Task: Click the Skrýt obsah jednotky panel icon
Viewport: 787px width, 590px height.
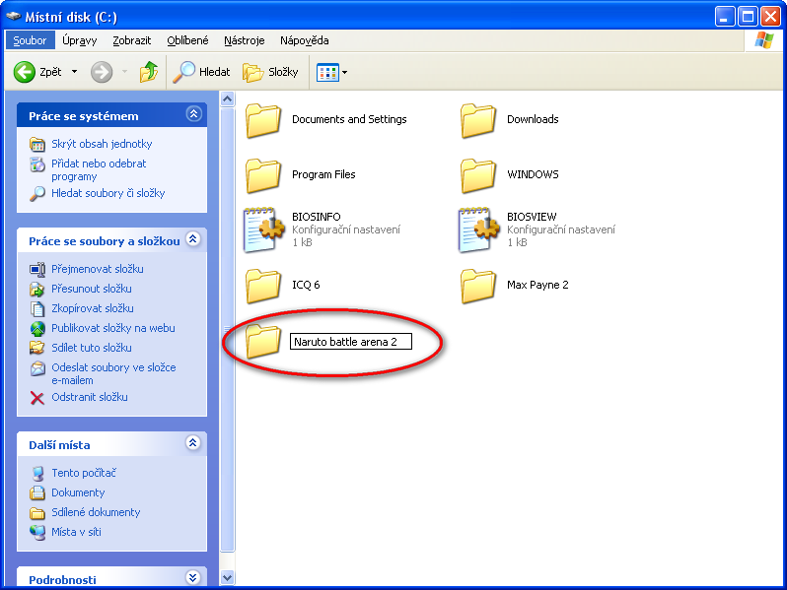Action: coord(37,145)
